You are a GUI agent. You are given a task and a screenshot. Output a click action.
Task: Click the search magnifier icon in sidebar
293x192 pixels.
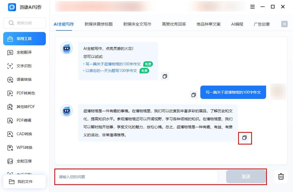click(11, 23)
